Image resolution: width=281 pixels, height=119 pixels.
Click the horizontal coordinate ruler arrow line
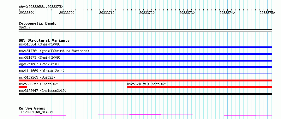tap(145, 10)
